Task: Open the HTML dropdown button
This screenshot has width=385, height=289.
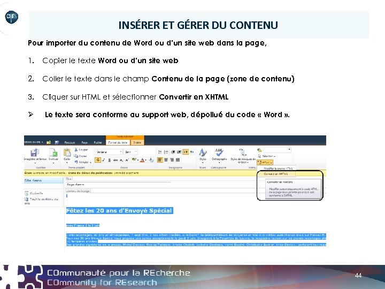Action: [265, 163]
